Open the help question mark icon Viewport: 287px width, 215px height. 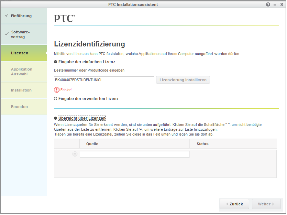click(x=268, y=4)
